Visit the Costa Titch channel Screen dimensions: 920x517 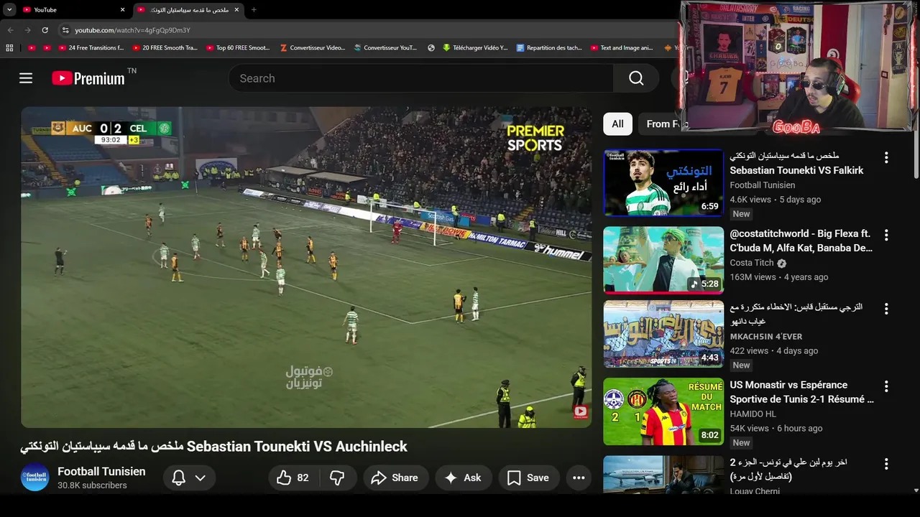click(753, 263)
